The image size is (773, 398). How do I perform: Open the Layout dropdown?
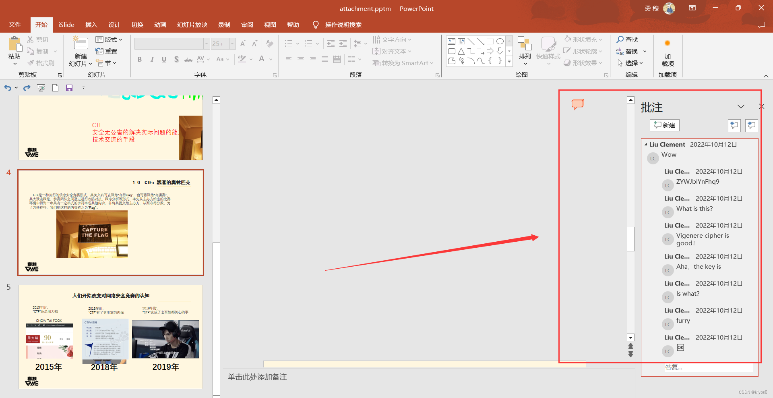(109, 39)
